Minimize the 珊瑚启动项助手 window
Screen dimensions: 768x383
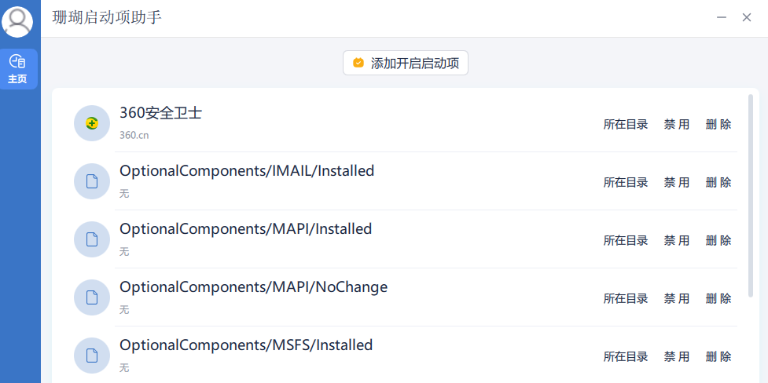point(722,17)
